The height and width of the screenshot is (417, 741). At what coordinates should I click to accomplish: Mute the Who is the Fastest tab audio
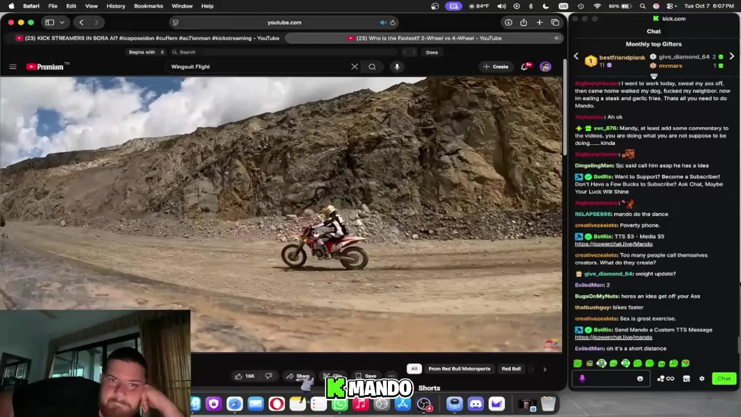coord(557,38)
